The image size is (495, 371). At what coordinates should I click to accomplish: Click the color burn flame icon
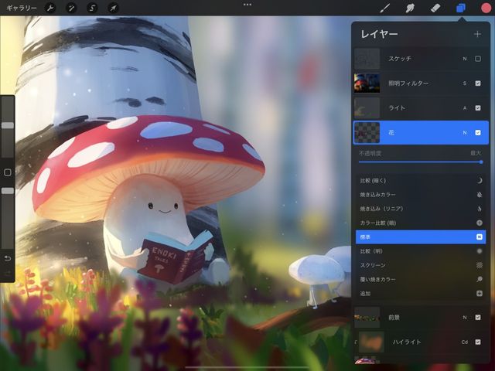click(480, 195)
